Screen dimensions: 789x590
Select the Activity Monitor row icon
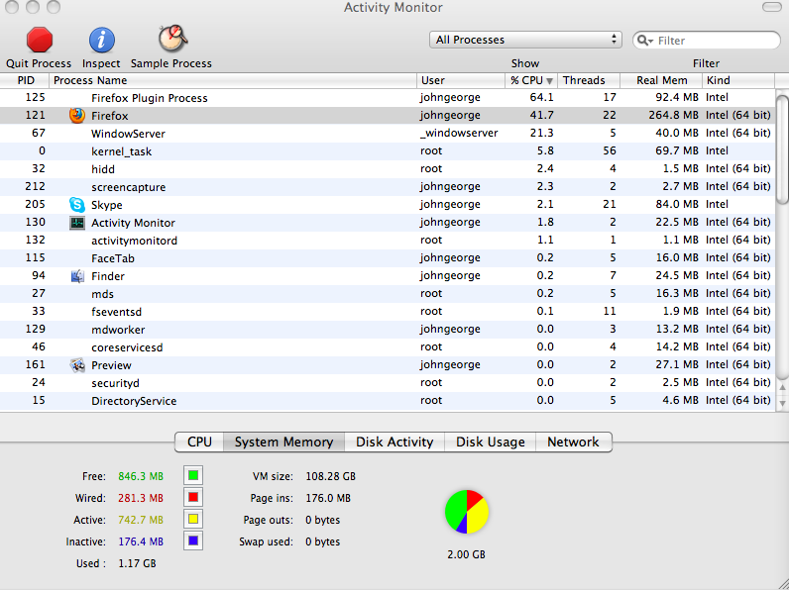pyautogui.click(x=77, y=223)
